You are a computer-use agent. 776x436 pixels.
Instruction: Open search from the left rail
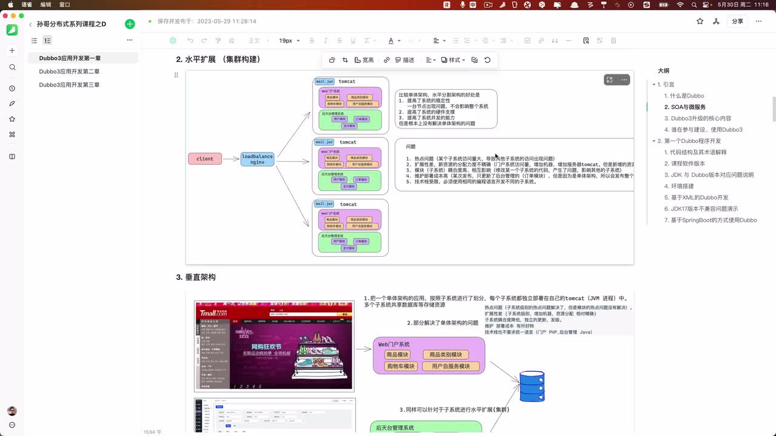[12, 67]
